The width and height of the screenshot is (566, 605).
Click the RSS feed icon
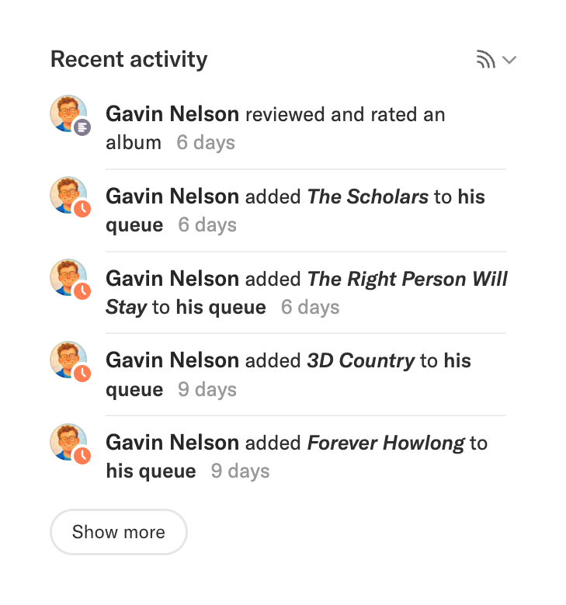tap(485, 60)
